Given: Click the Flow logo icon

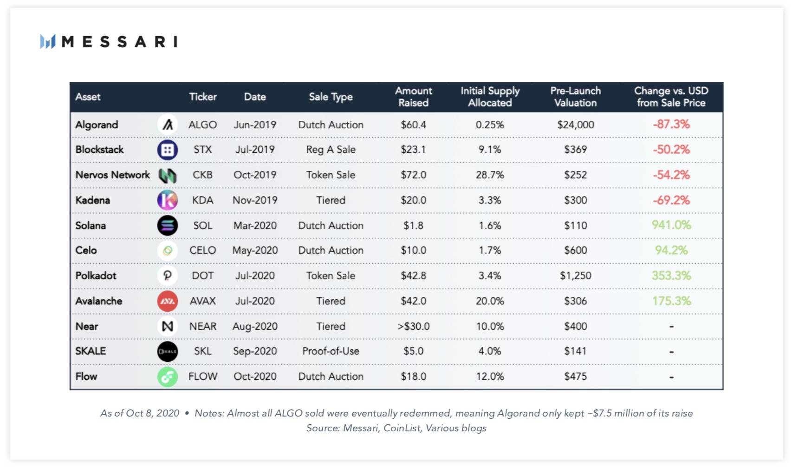Looking at the screenshot, I should click(x=167, y=377).
